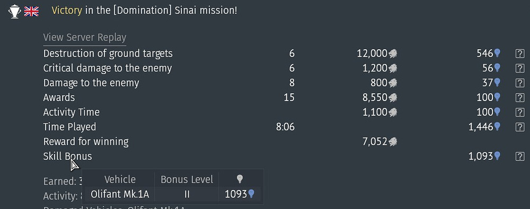The image size is (530, 209).
Task: Click the Activity Time help icon
Action: point(519,112)
